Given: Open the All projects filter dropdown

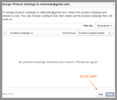Looking at the screenshot, I should [105, 26].
